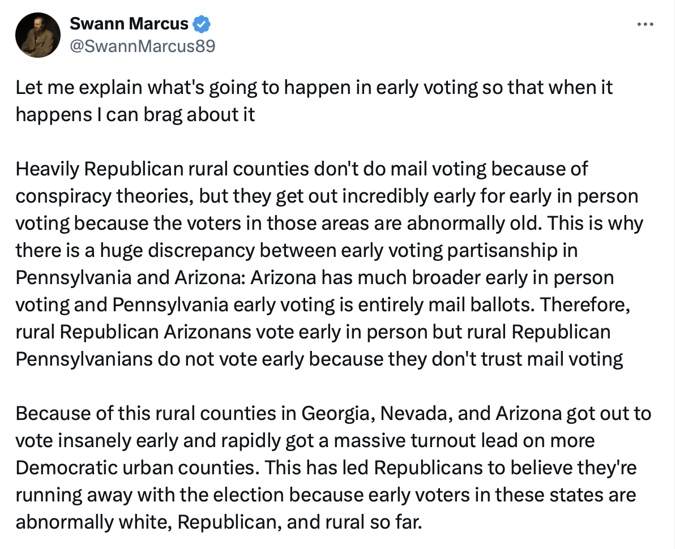This screenshot has width=675, height=549.
Task: Click the blue verified checkmark badge
Action: [202, 24]
